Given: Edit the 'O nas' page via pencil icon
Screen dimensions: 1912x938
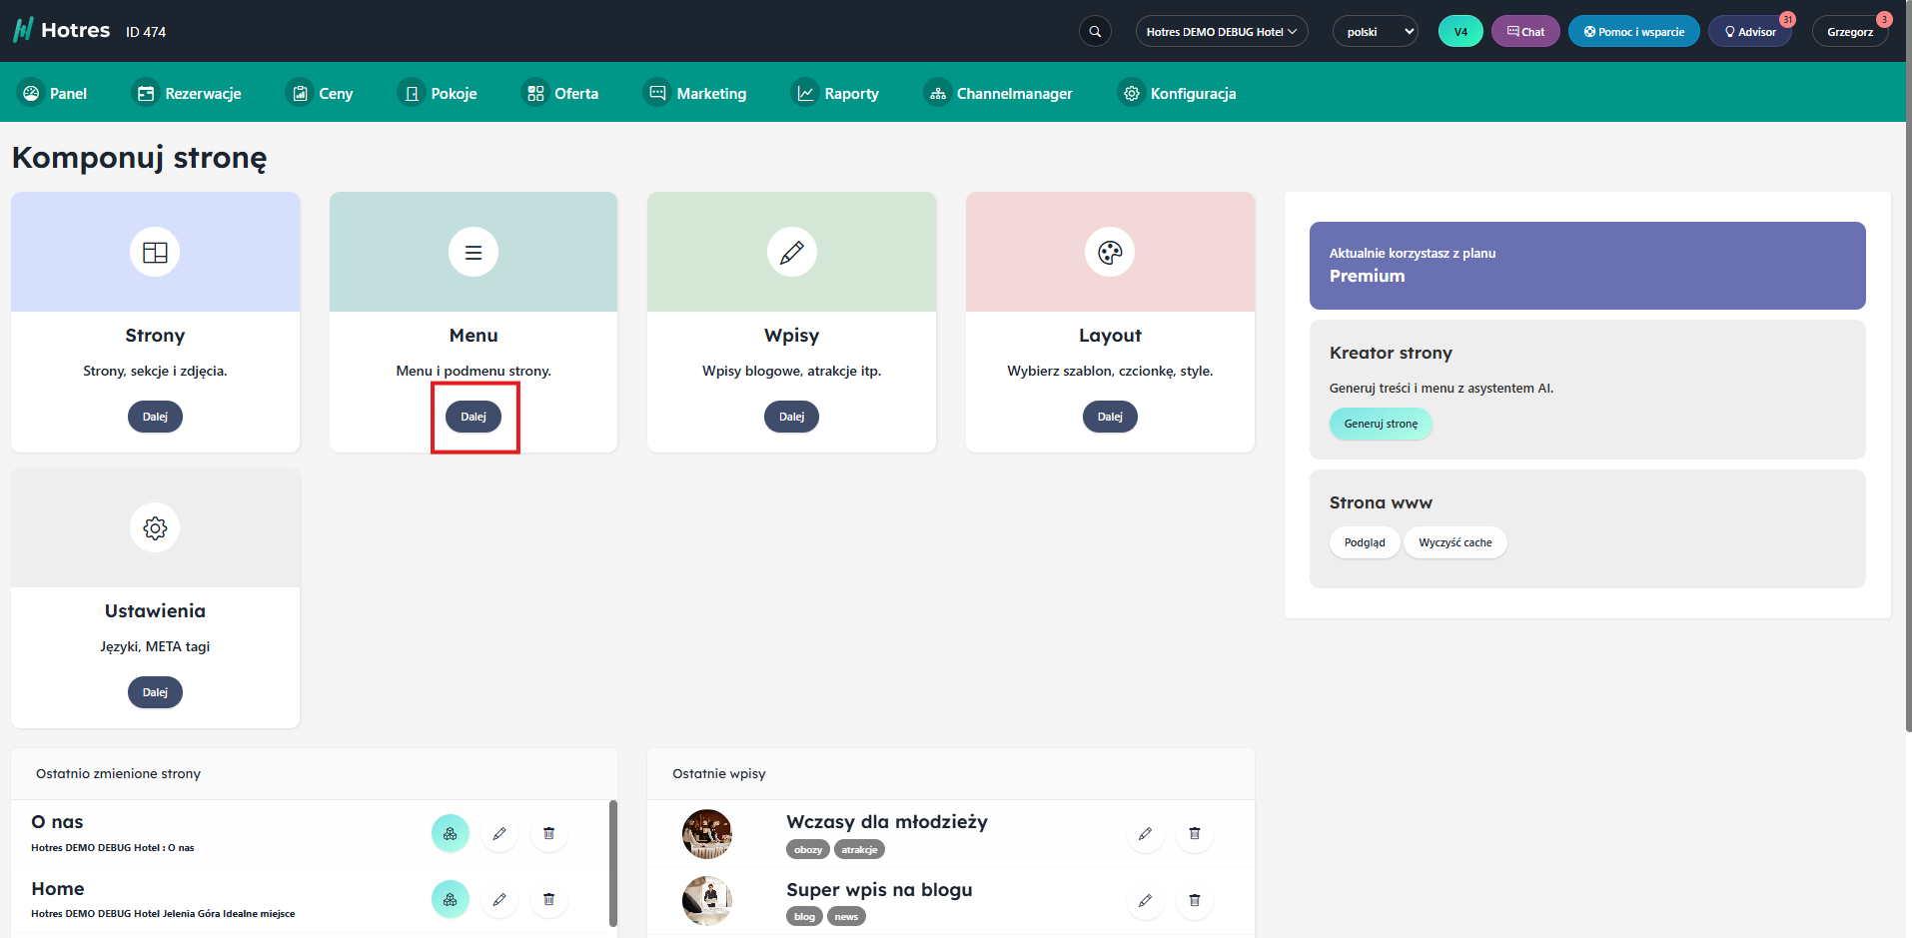Looking at the screenshot, I should pos(499,833).
